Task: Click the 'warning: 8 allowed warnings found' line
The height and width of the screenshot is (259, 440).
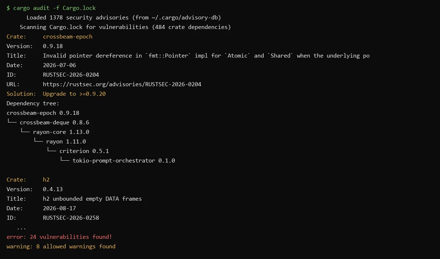Action: pyautogui.click(x=61, y=247)
